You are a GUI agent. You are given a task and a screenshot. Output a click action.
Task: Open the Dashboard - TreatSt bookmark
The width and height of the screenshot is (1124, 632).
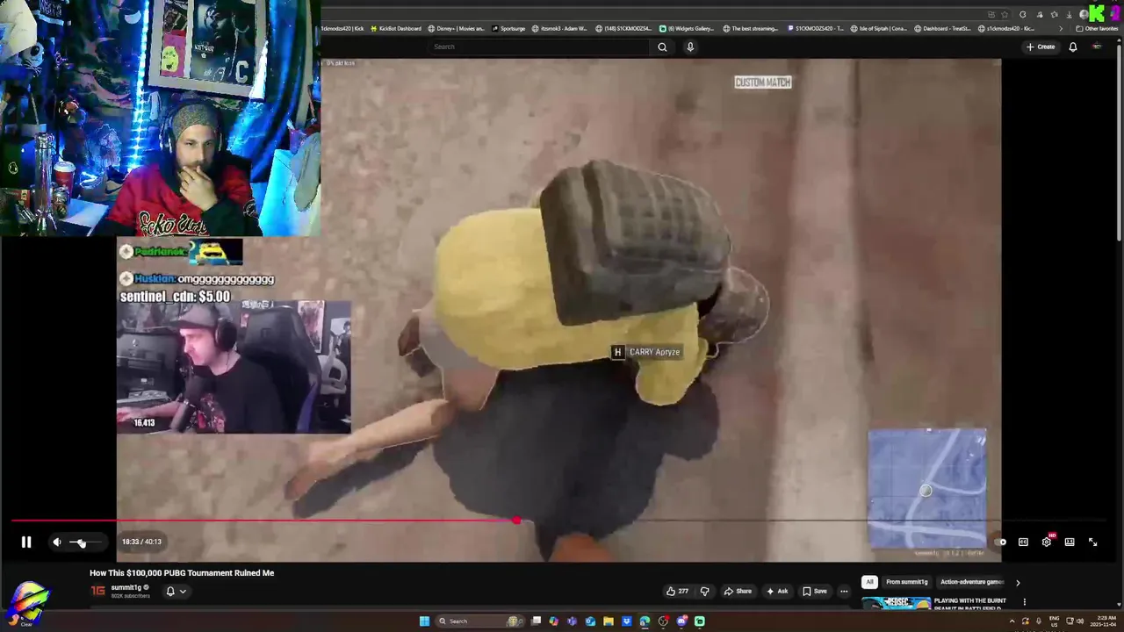942,28
